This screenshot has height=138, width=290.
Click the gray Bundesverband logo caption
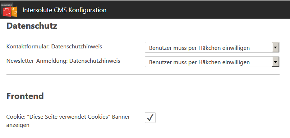point(7,4)
